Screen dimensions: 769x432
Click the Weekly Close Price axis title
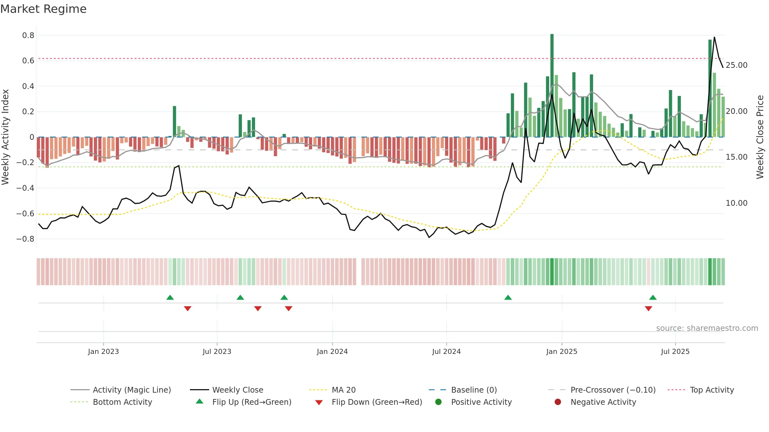[x=760, y=137]
